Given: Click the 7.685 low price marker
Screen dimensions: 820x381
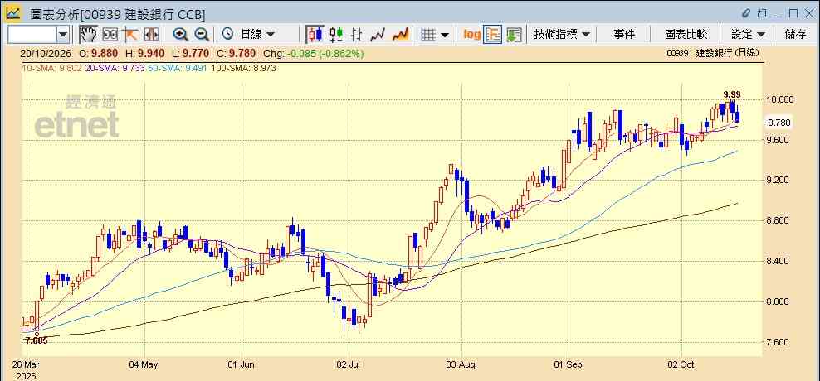Looking at the screenshot, I should pyautogui.click(x=36, y=340).
